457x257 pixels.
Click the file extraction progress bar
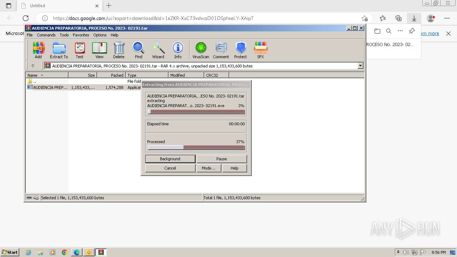(x=196, y=112)
